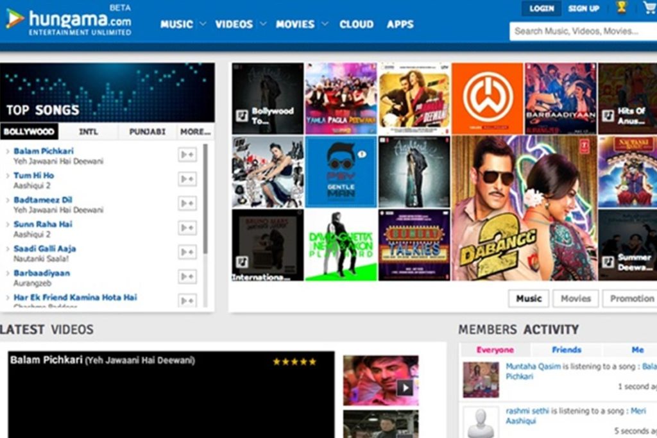This screenshot has width=657, height=438.
Task: Open the Hungama play-arrow logo
Action: pos(15,19)
